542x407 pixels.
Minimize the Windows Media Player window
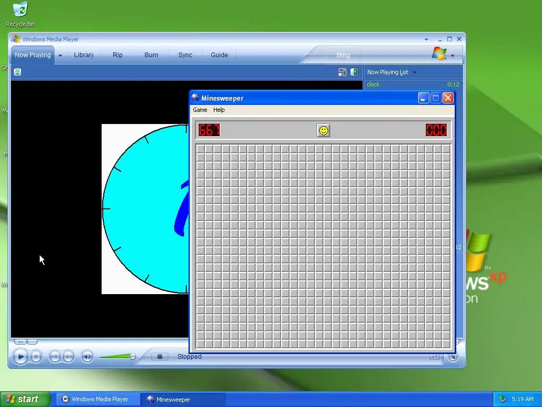[x=440, y=39]
